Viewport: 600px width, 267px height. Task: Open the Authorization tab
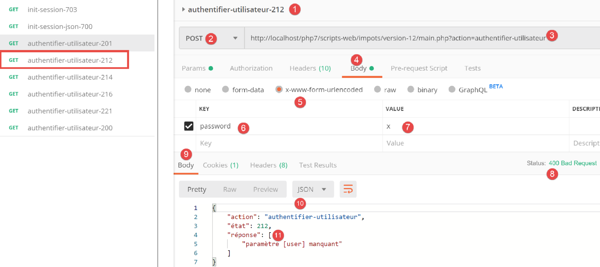251,68
